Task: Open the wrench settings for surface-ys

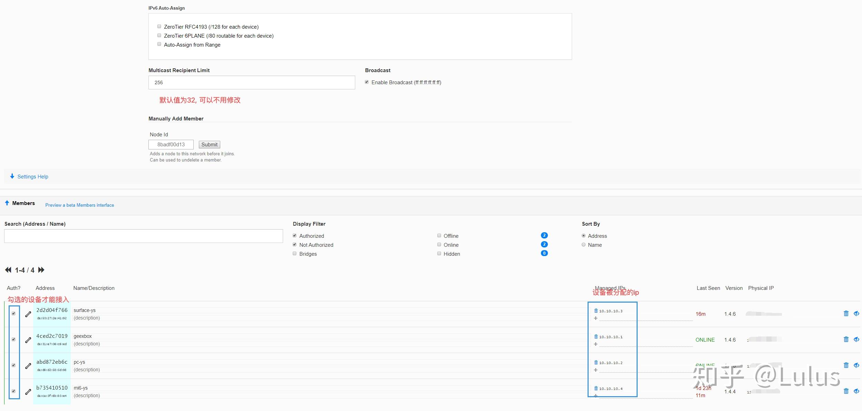Action: (x=28, y=314)
